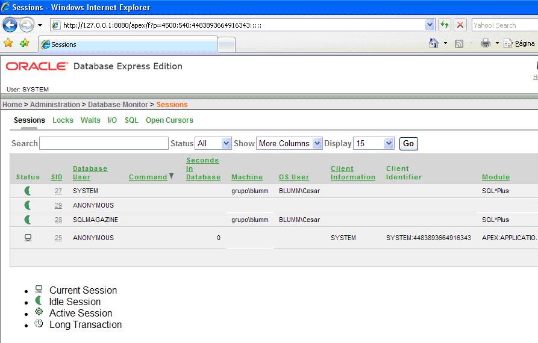
Task: Sort by Client Information header
Action: (352, 173)
